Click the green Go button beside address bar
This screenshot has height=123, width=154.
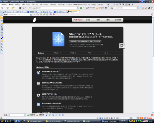[81, 8]
